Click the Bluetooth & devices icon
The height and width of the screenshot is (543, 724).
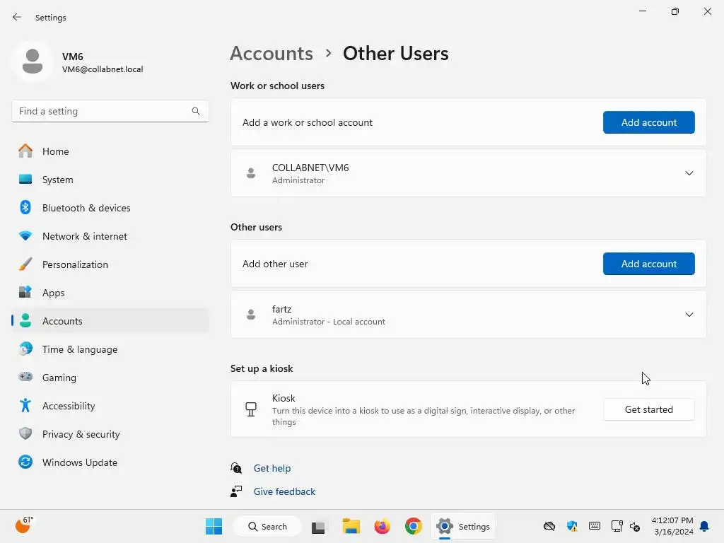[x=25, y=208]
